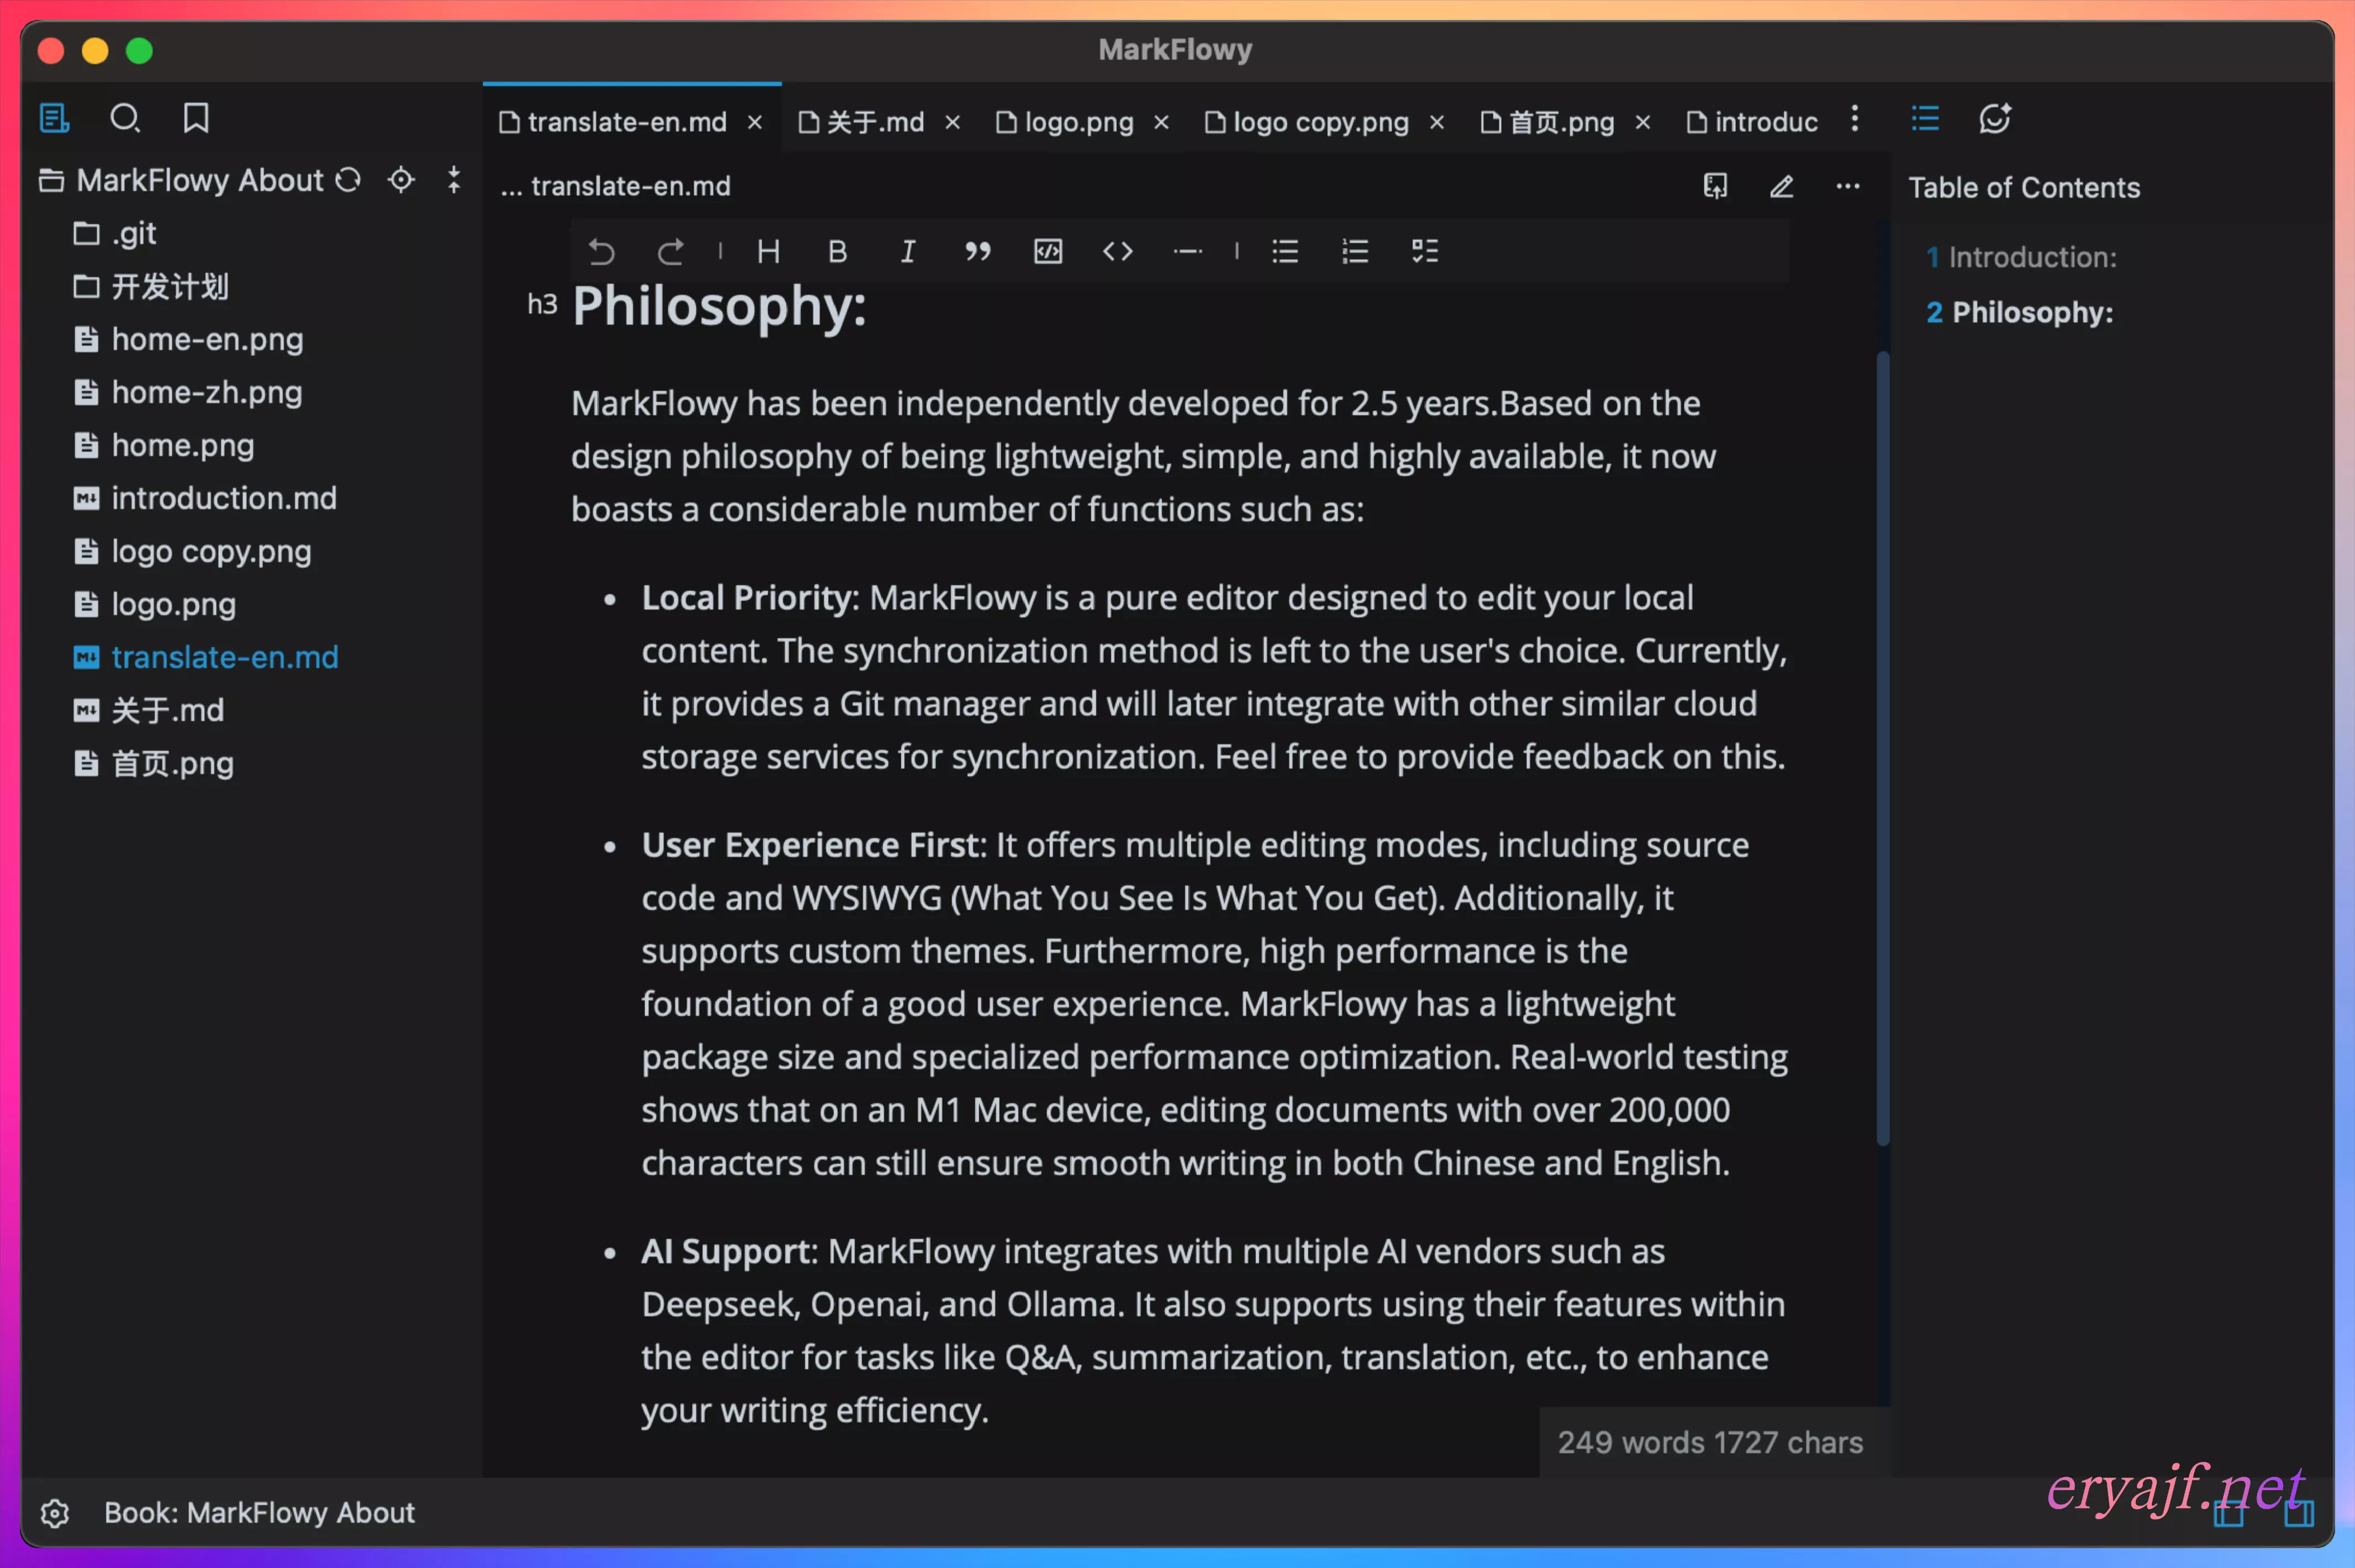
Task: Insert a task checklist
Action: [1424, 251]
